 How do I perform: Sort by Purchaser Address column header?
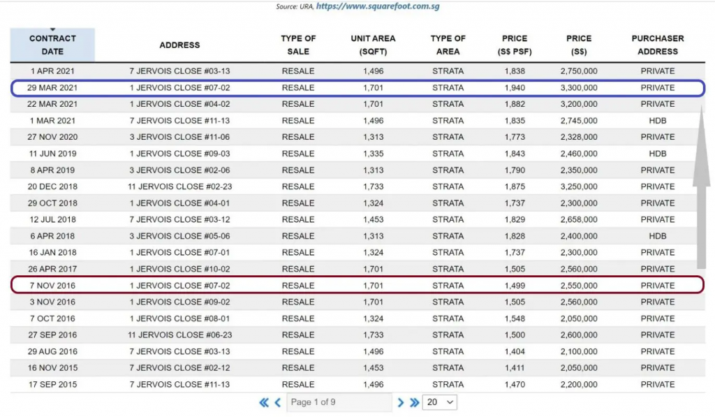[x=658, y=45]
